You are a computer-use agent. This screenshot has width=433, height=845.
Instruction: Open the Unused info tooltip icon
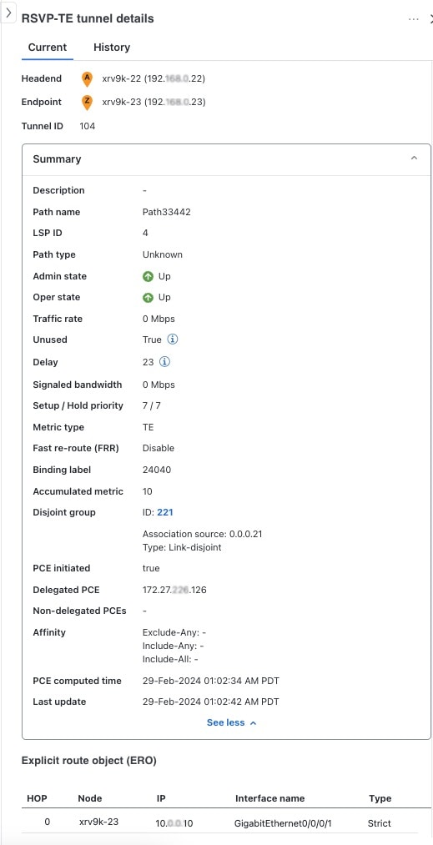click(x=172, y=340)
